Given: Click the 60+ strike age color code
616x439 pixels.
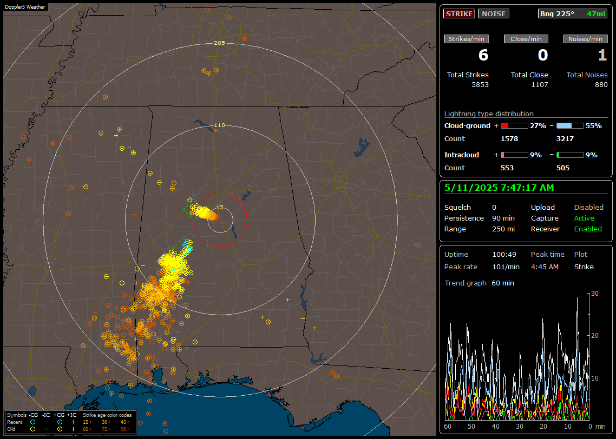Looking at the screenshot, I should click(87, 429).
